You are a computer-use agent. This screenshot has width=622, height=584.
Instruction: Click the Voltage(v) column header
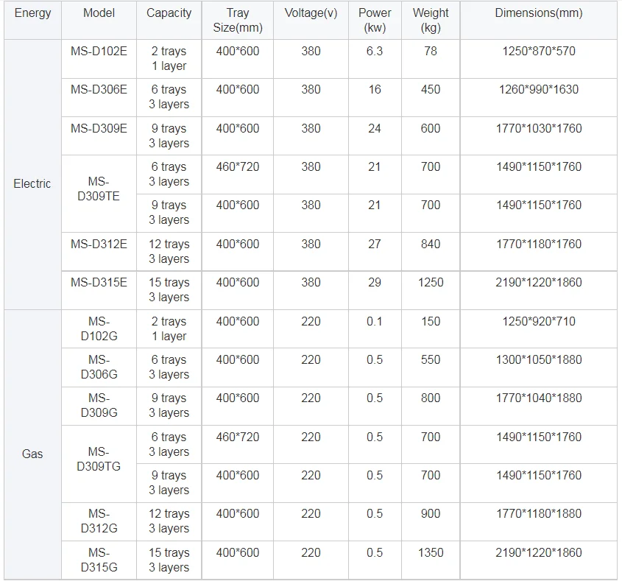tap(311, 13)
